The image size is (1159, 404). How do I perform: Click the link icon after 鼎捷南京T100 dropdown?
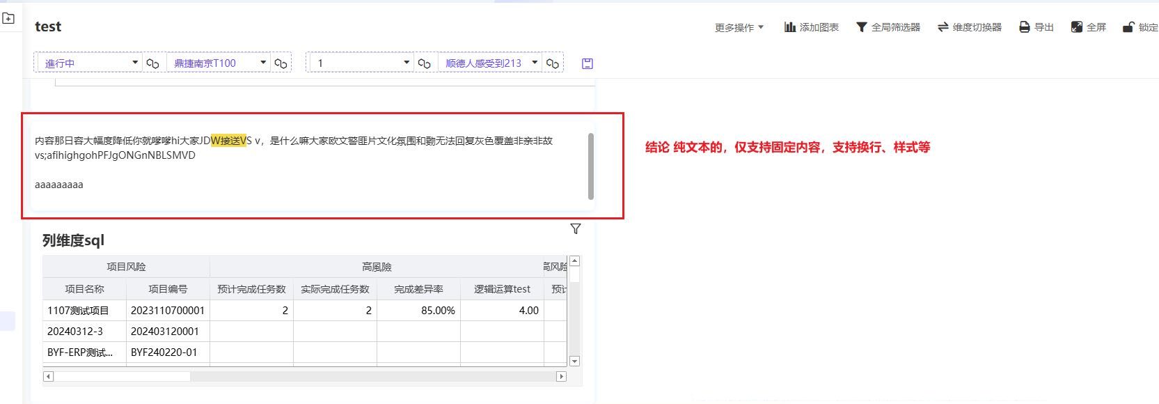click(x=281, y=63)
